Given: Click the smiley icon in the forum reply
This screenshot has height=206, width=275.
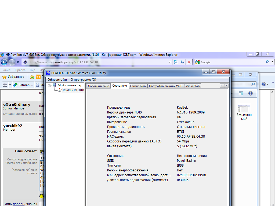Looking at the screenshot, I should (x=41, y=196).
